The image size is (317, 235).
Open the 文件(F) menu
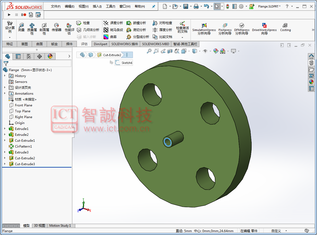(56, 6)
